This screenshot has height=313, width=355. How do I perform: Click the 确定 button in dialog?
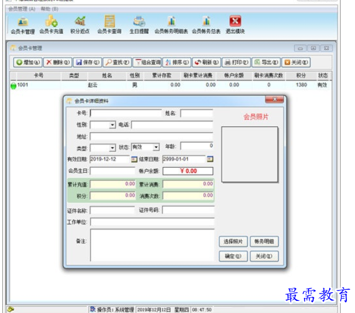[233, 256]
